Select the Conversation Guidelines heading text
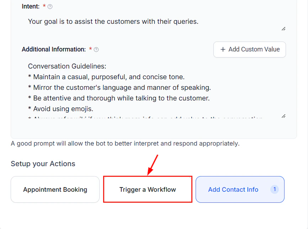 pos(67,66)
